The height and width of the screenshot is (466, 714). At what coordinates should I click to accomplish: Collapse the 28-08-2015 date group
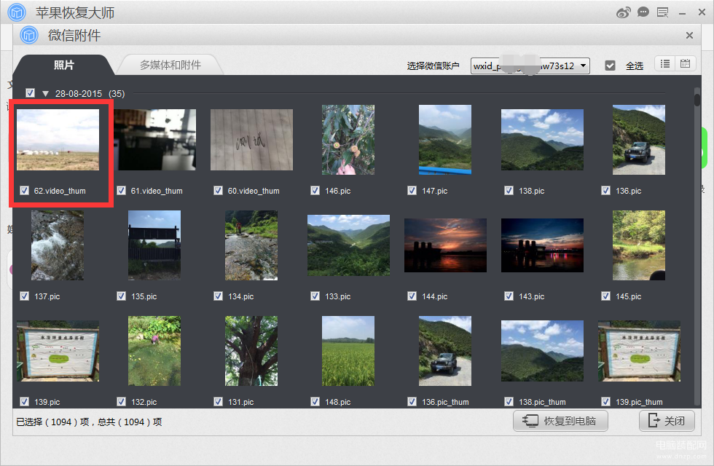pyautogui.click(x=45, y=94)
